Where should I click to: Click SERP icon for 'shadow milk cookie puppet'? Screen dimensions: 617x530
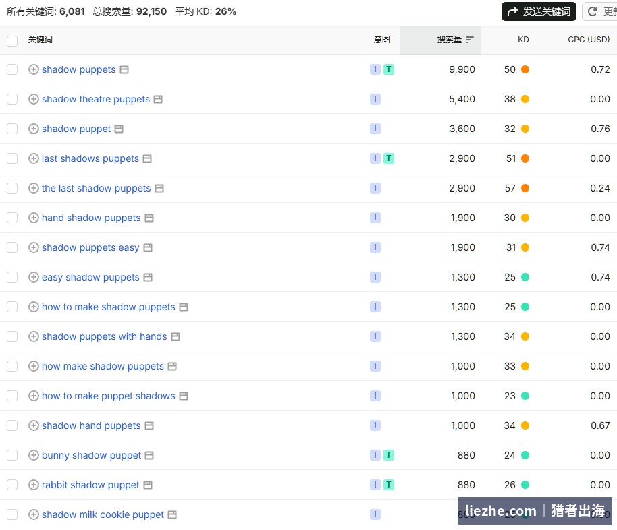(172, 515)
